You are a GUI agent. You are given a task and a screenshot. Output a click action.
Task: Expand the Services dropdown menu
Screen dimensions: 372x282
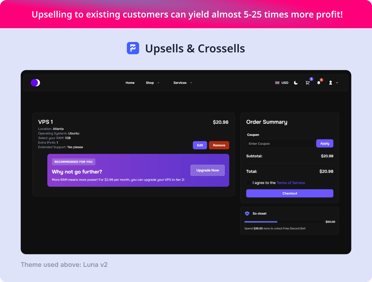(183, 83)
